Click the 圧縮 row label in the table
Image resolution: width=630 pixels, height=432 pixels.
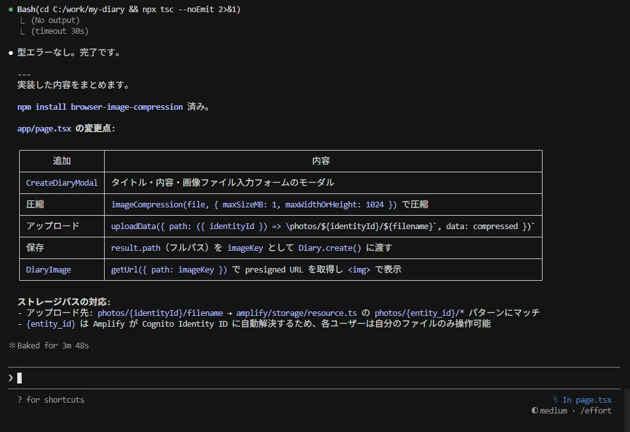coord(35,205)
